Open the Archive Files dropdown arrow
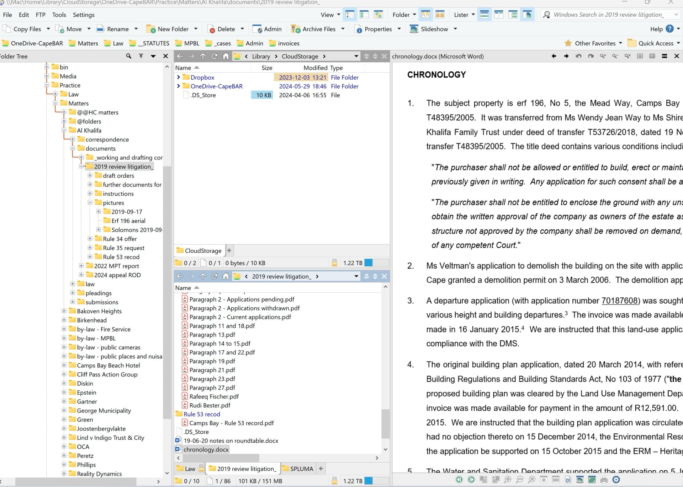The image size is (683, 487). [x=343, y=29]
